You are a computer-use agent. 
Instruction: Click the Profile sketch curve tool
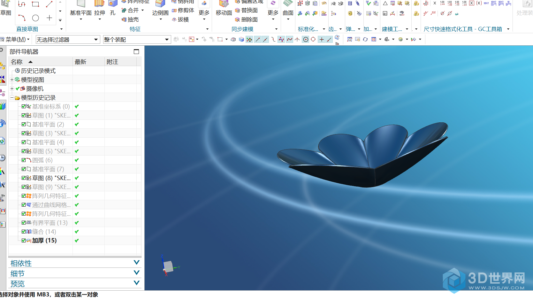pyautogui.click(x=22, y=4)
